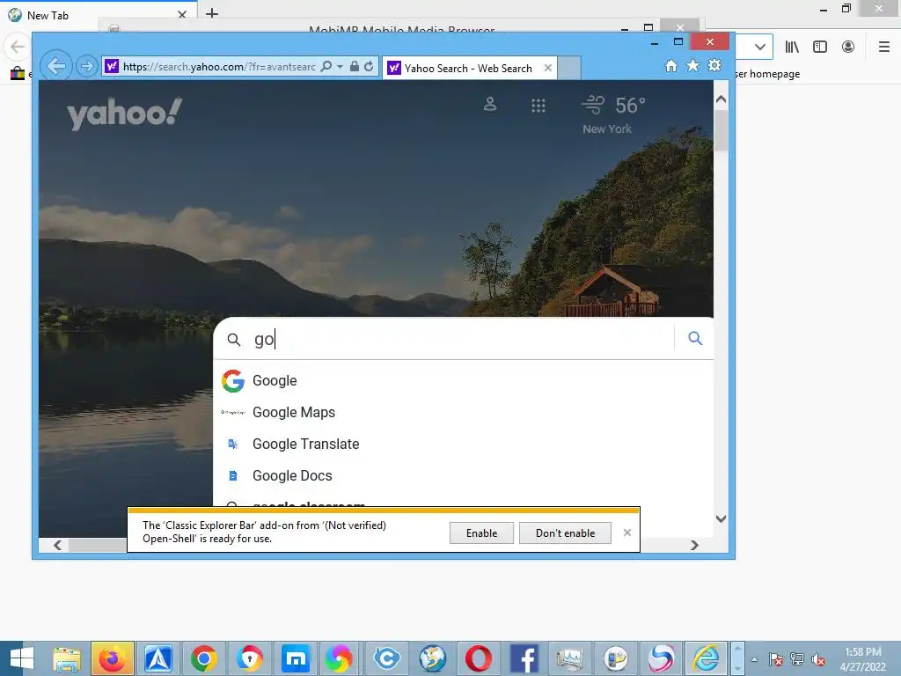Image resolution: width=901 pixels, height=676 pixels.
Task: Select the 'Google Translate' suggestion
Action: click(x=463, y=444)
